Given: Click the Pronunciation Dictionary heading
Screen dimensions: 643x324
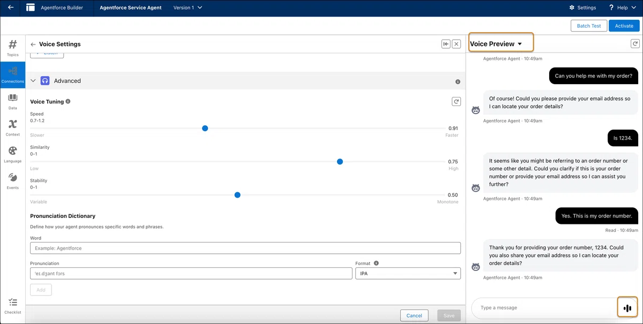Looking at the screenshot, I should point(63,216).
